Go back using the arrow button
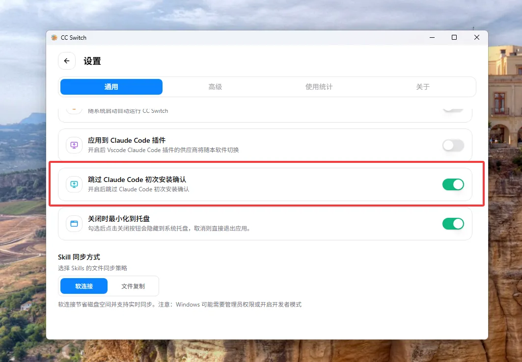The height and width of the screenshot is (362, 522). tap(67, 61)
